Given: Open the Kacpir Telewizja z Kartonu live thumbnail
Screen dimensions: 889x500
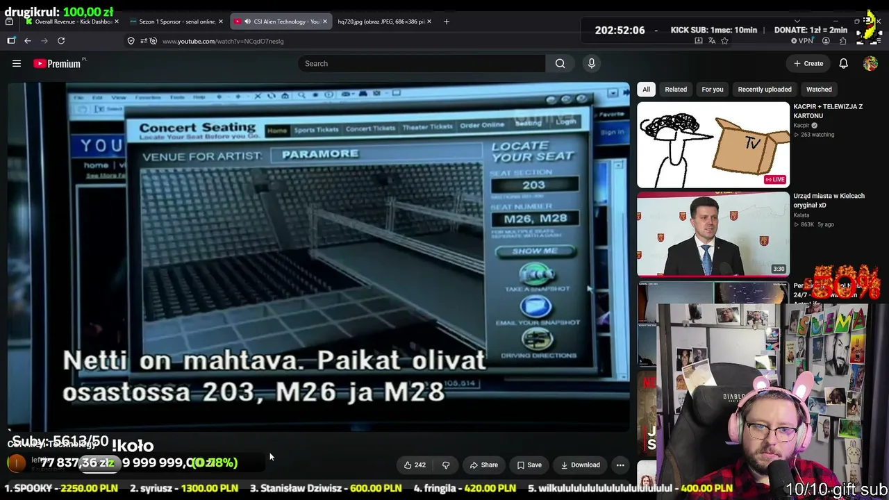Looking at the screenshot, I should [713, 145].
